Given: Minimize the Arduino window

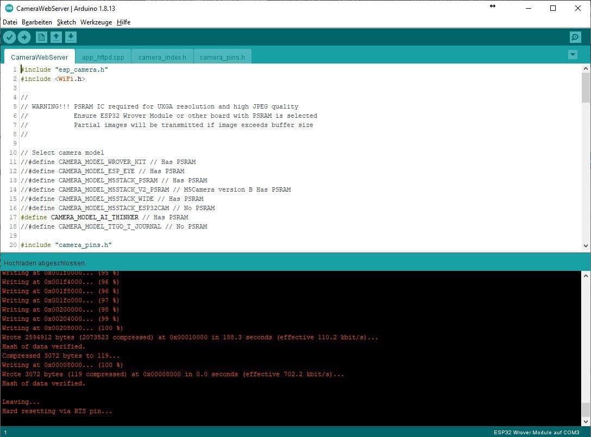Looking at the screenshot, I should [529, 8].
